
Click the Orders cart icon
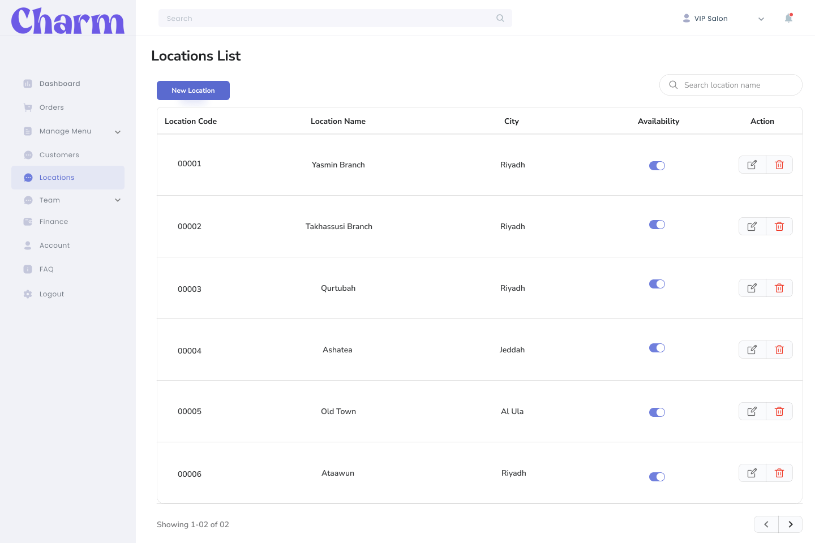28,107
